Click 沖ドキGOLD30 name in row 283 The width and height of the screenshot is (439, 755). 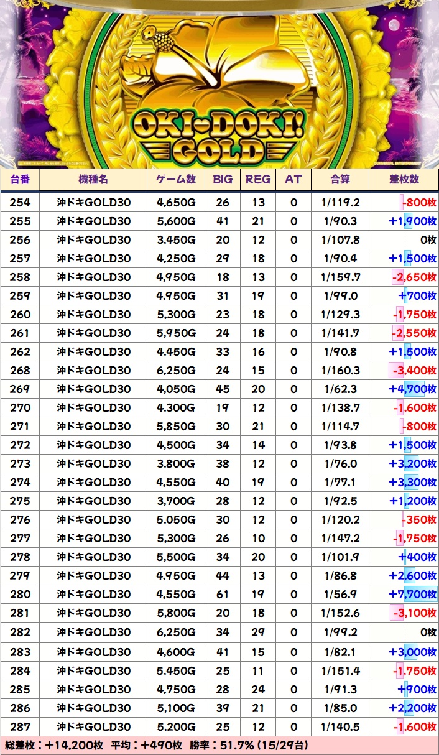coord(93,652)
